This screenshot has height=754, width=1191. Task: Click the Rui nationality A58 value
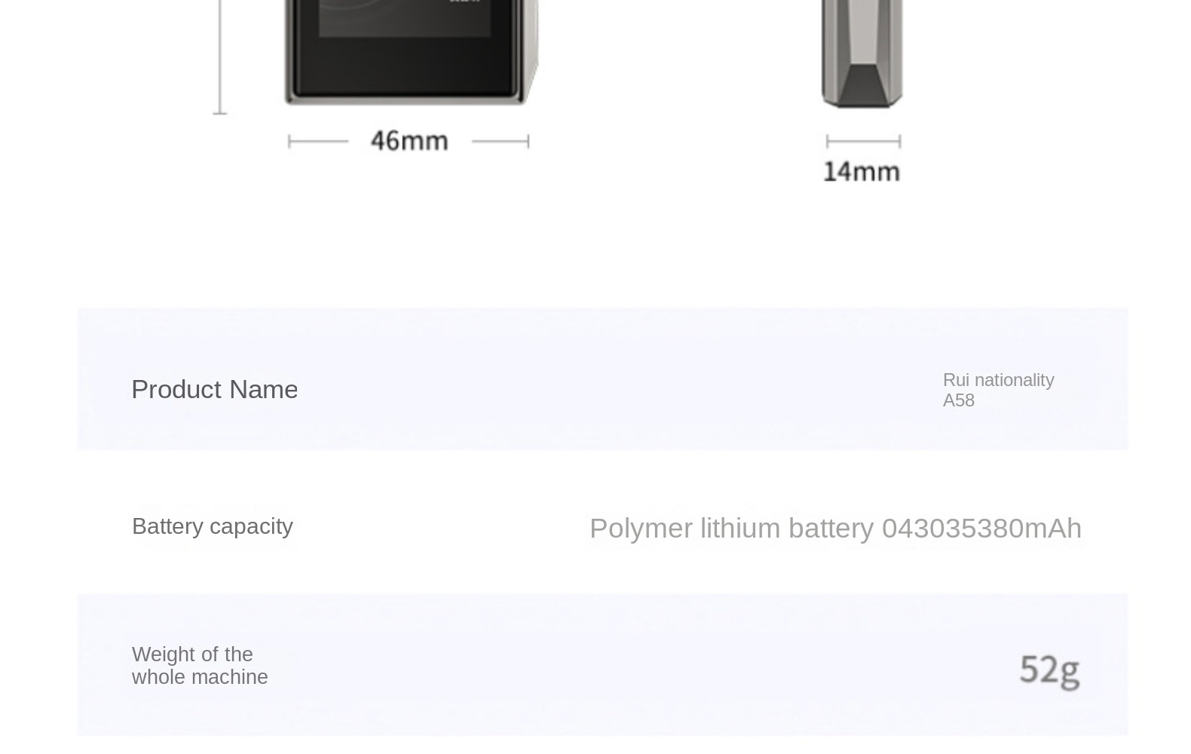[x=998, y=390]
